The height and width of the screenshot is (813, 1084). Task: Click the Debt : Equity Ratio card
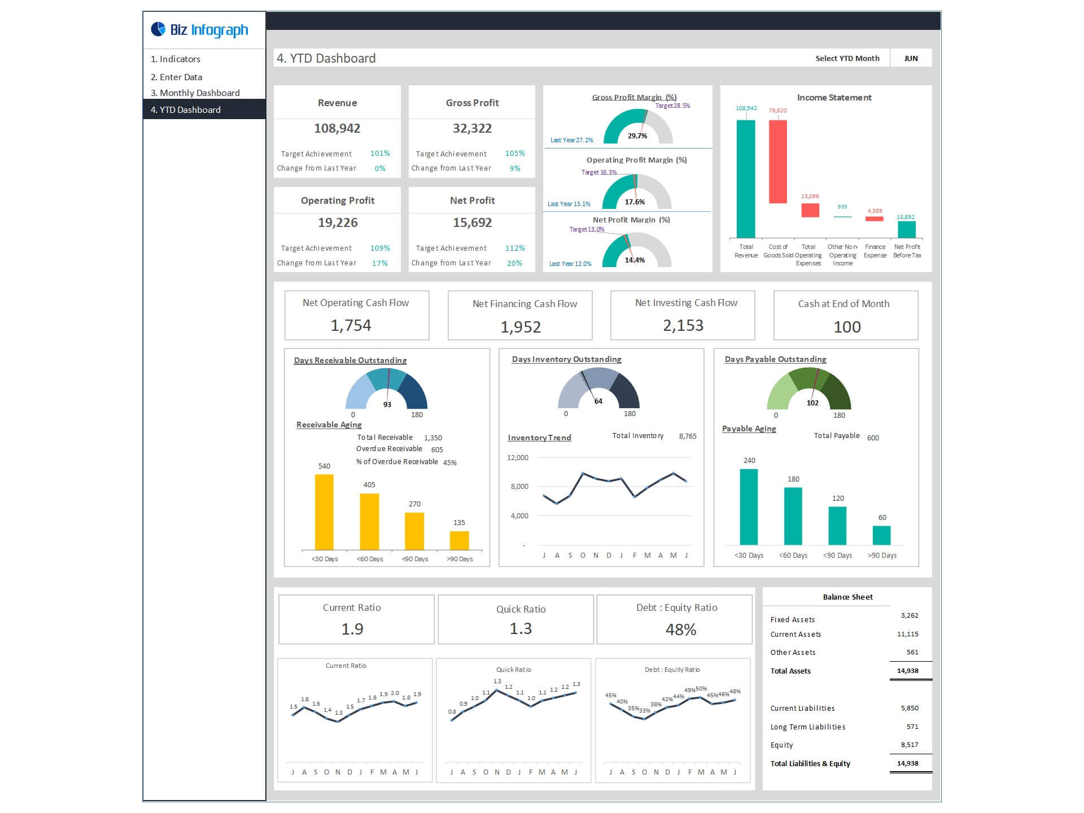click(675, 619)
